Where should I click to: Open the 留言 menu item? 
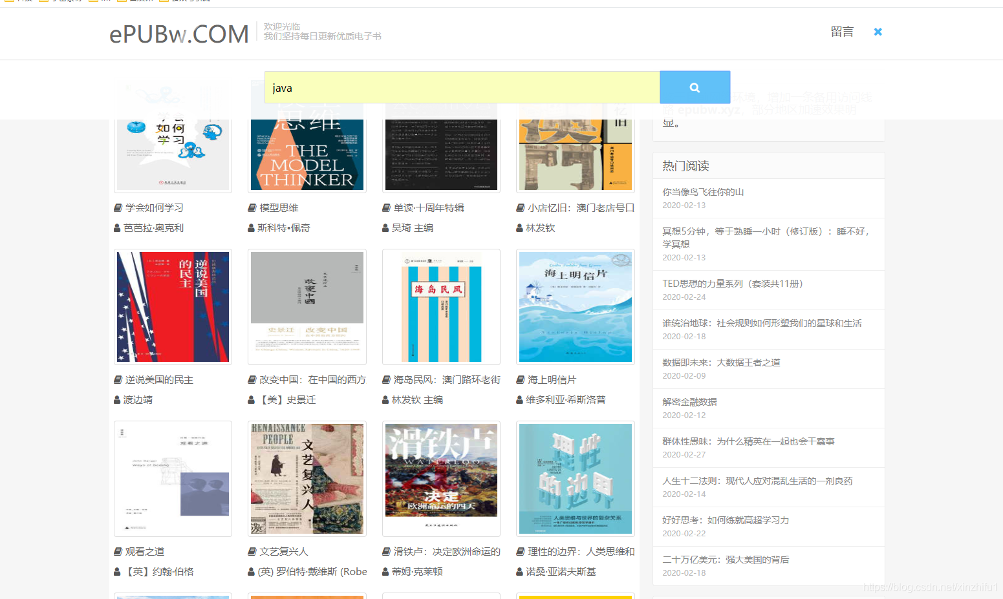pos(842,32)
